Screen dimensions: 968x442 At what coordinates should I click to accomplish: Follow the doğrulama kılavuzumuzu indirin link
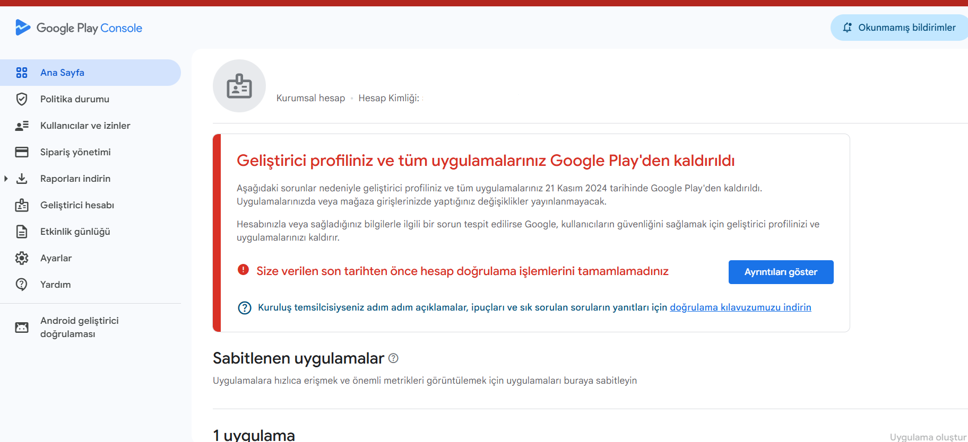(x=740, y=307)
